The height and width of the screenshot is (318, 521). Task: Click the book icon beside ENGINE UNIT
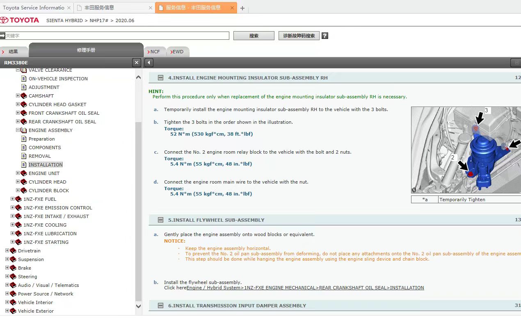(x=24, y=173)
